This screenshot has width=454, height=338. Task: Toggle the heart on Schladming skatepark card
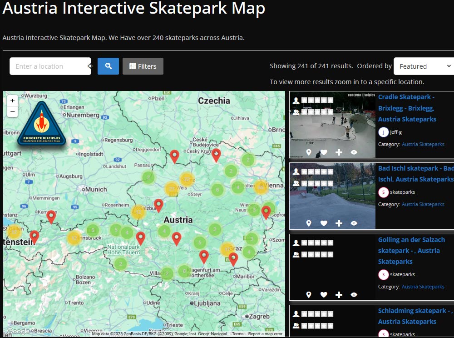pyautogui.click(x=324, y=337)
